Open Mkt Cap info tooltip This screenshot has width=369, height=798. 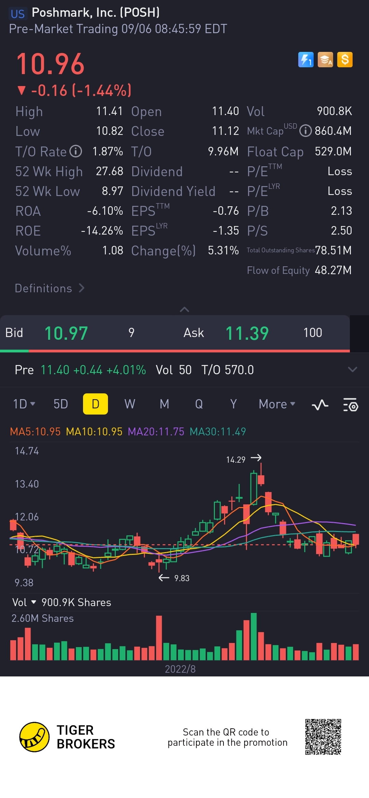(x=305, y=131)
